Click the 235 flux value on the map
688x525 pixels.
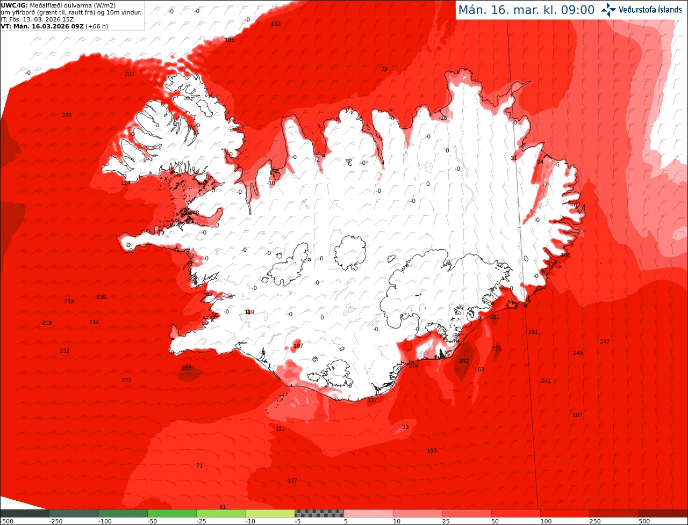[x=67, y=115]
